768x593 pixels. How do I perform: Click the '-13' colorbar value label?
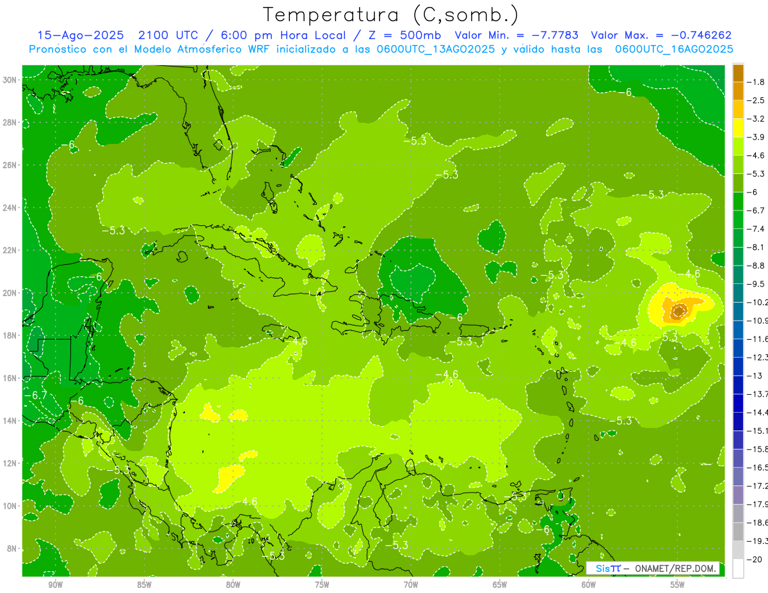coord(755,376)
